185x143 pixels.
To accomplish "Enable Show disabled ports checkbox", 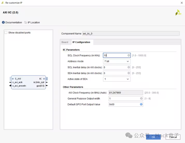I will tap(6, 33).
